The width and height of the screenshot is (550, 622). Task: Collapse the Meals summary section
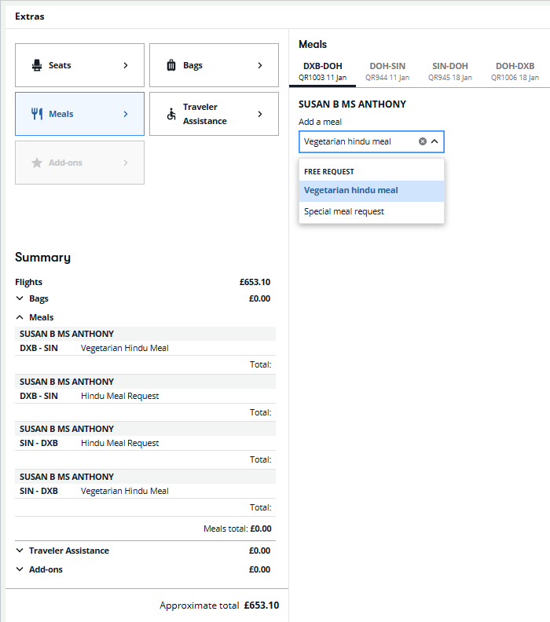tap(20, 317)
